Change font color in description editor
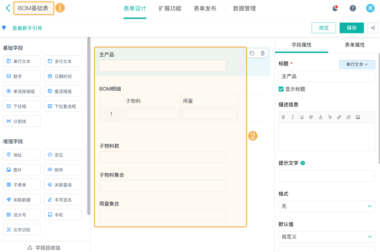The height and width of the screenshot is (252, 380). coord(321,117)
